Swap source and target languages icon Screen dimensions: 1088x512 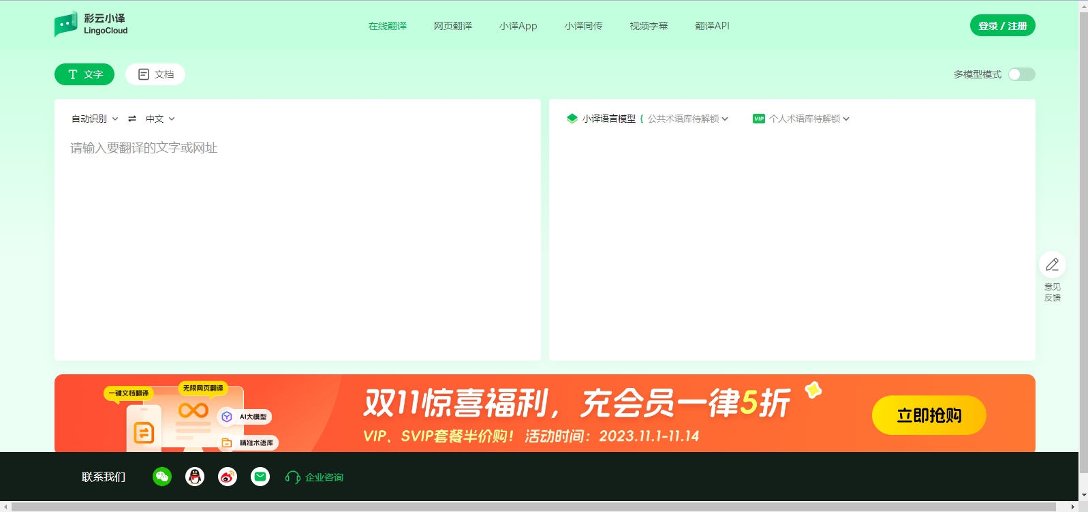coord(132,119)
